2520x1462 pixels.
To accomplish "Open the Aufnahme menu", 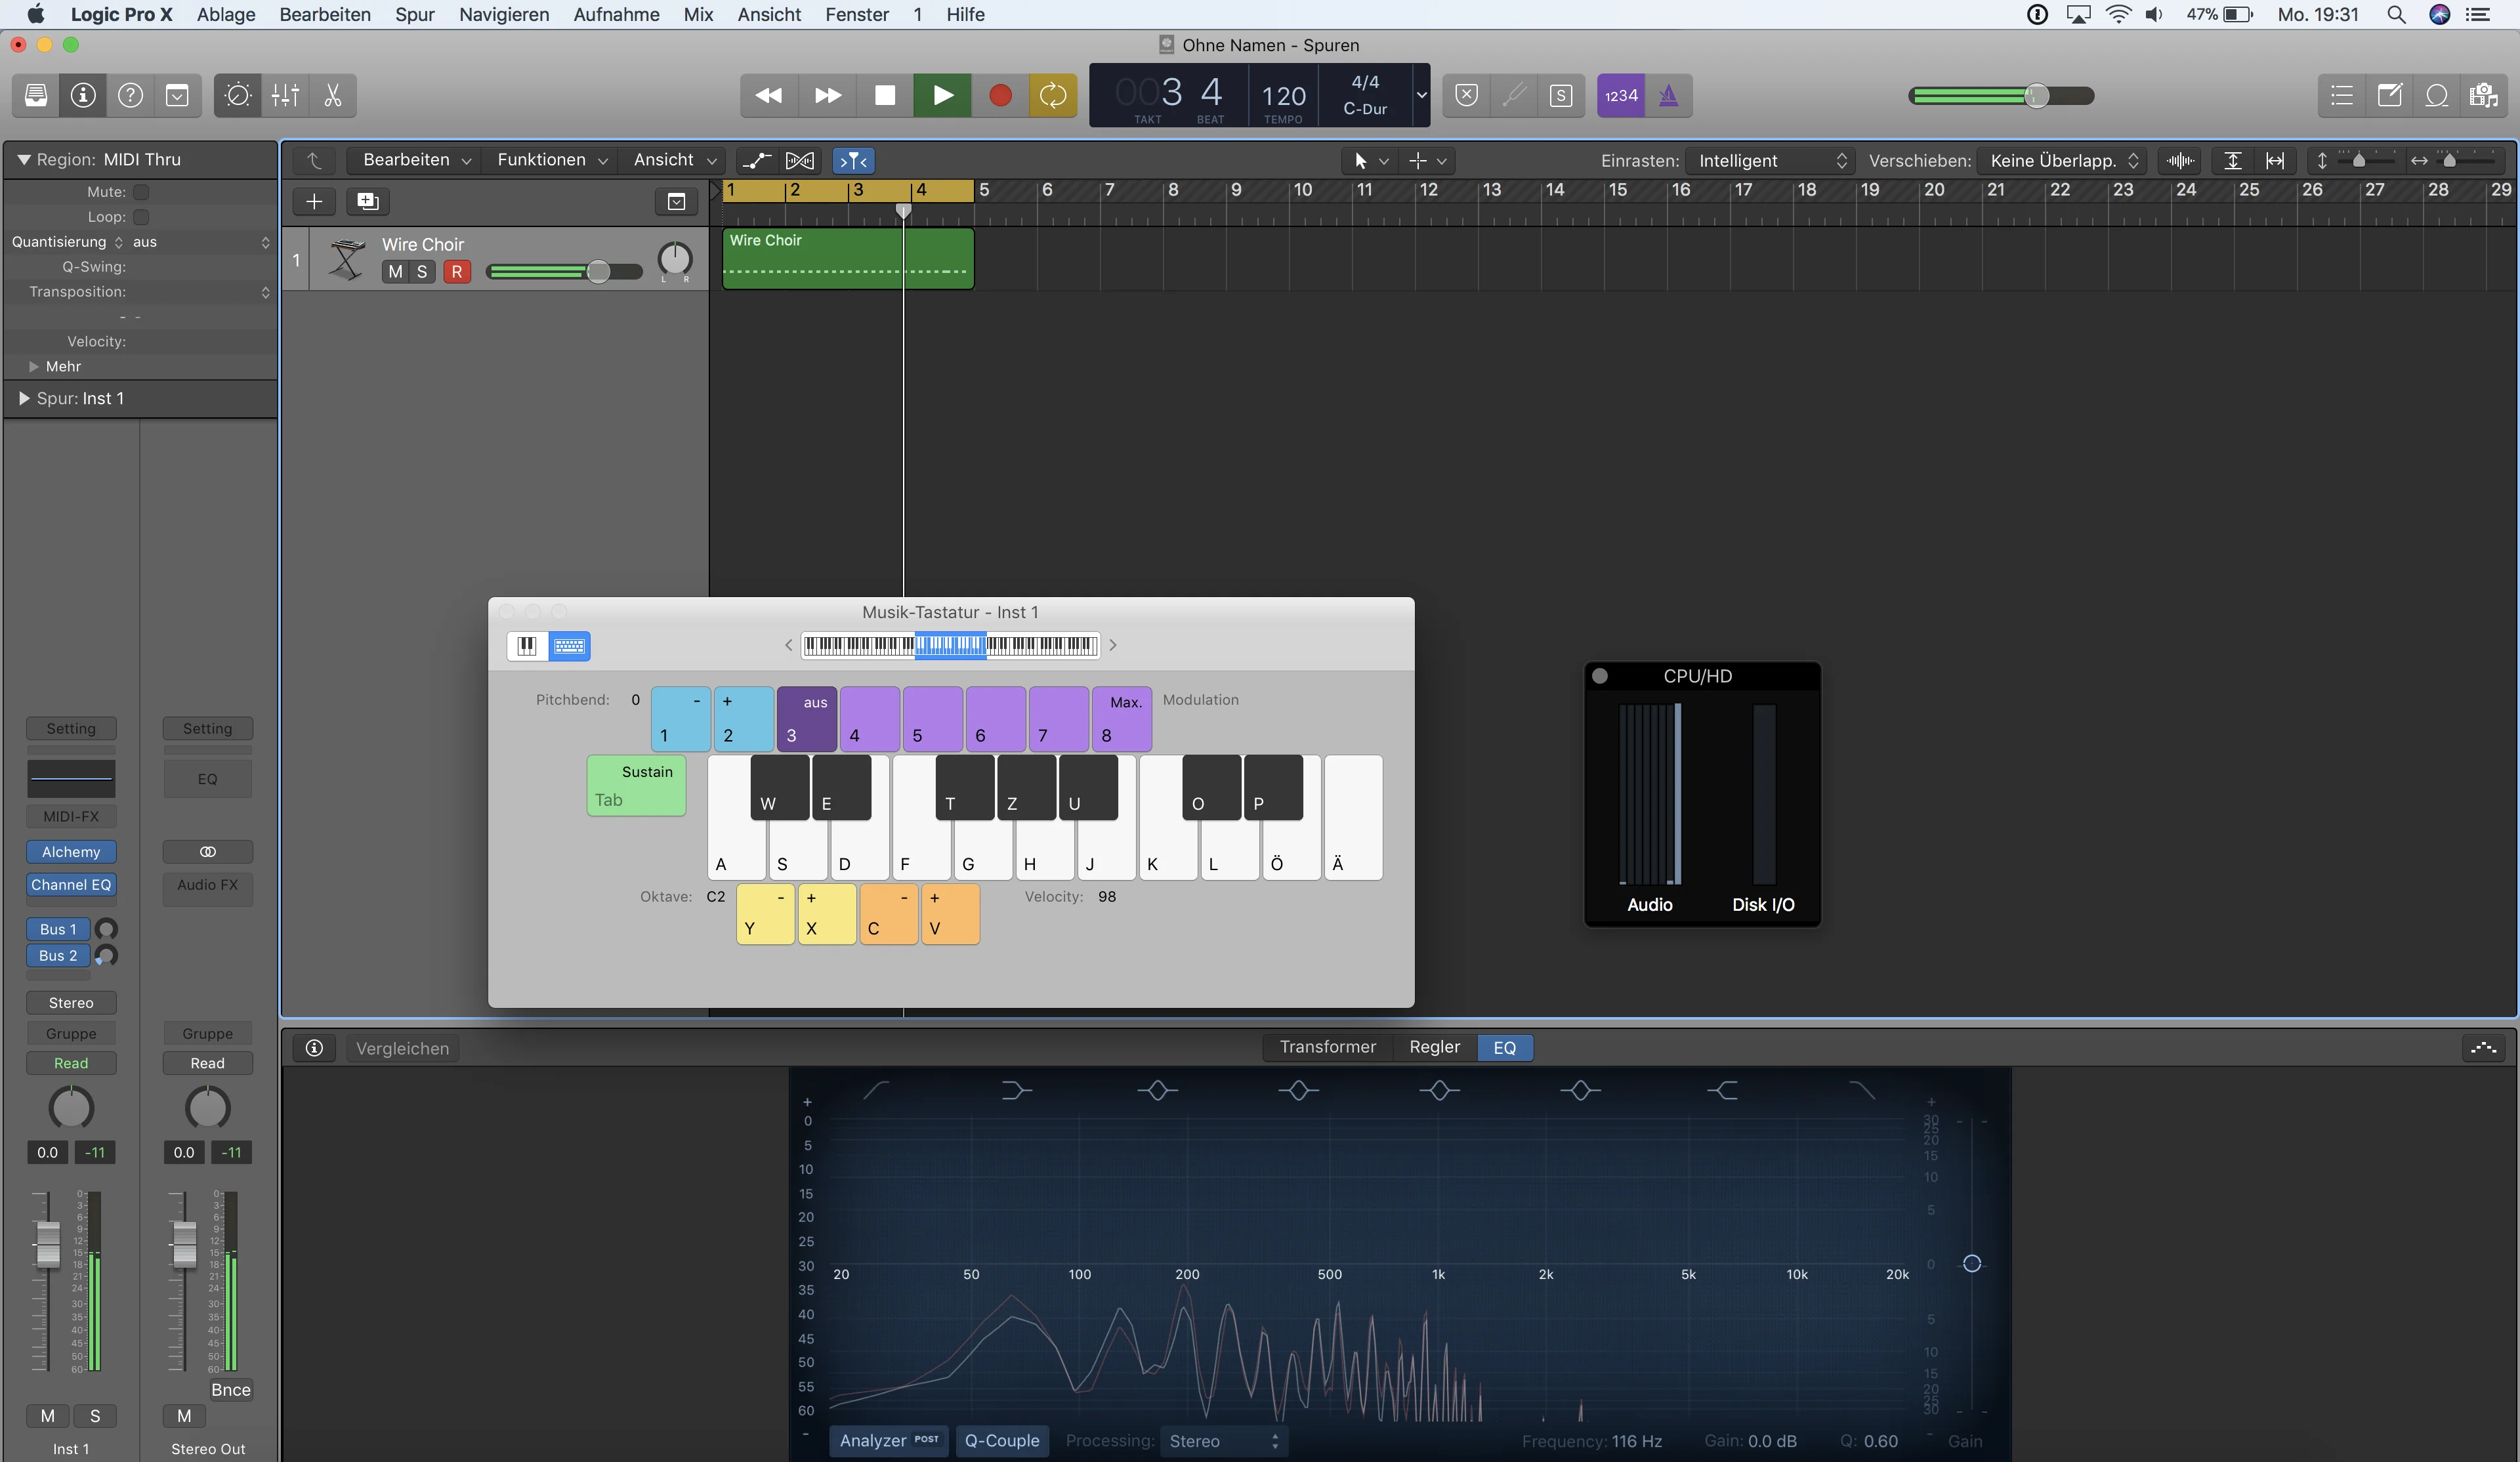I will tap(616, 14).
